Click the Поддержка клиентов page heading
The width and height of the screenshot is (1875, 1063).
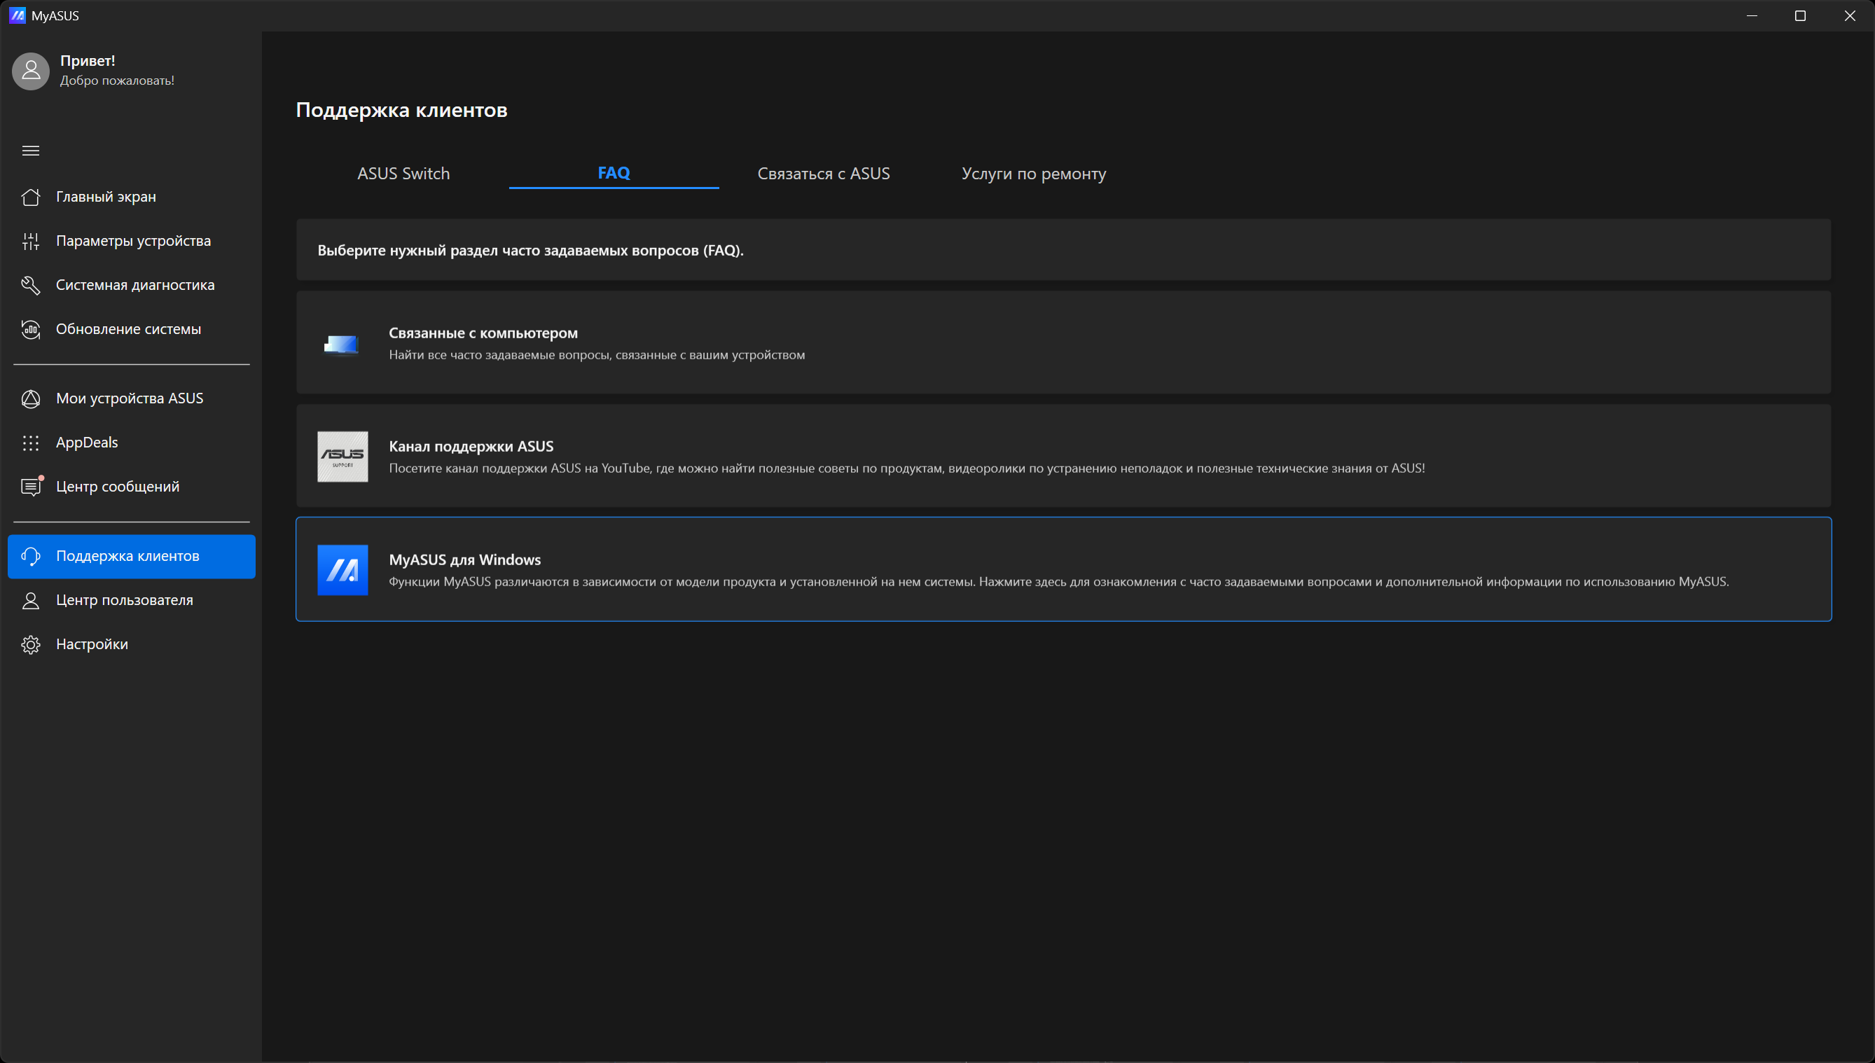(401, 110)
